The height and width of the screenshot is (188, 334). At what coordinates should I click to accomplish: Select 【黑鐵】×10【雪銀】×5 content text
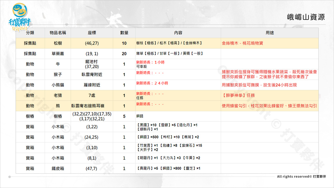pyautogui.click(x=167, y=127)
